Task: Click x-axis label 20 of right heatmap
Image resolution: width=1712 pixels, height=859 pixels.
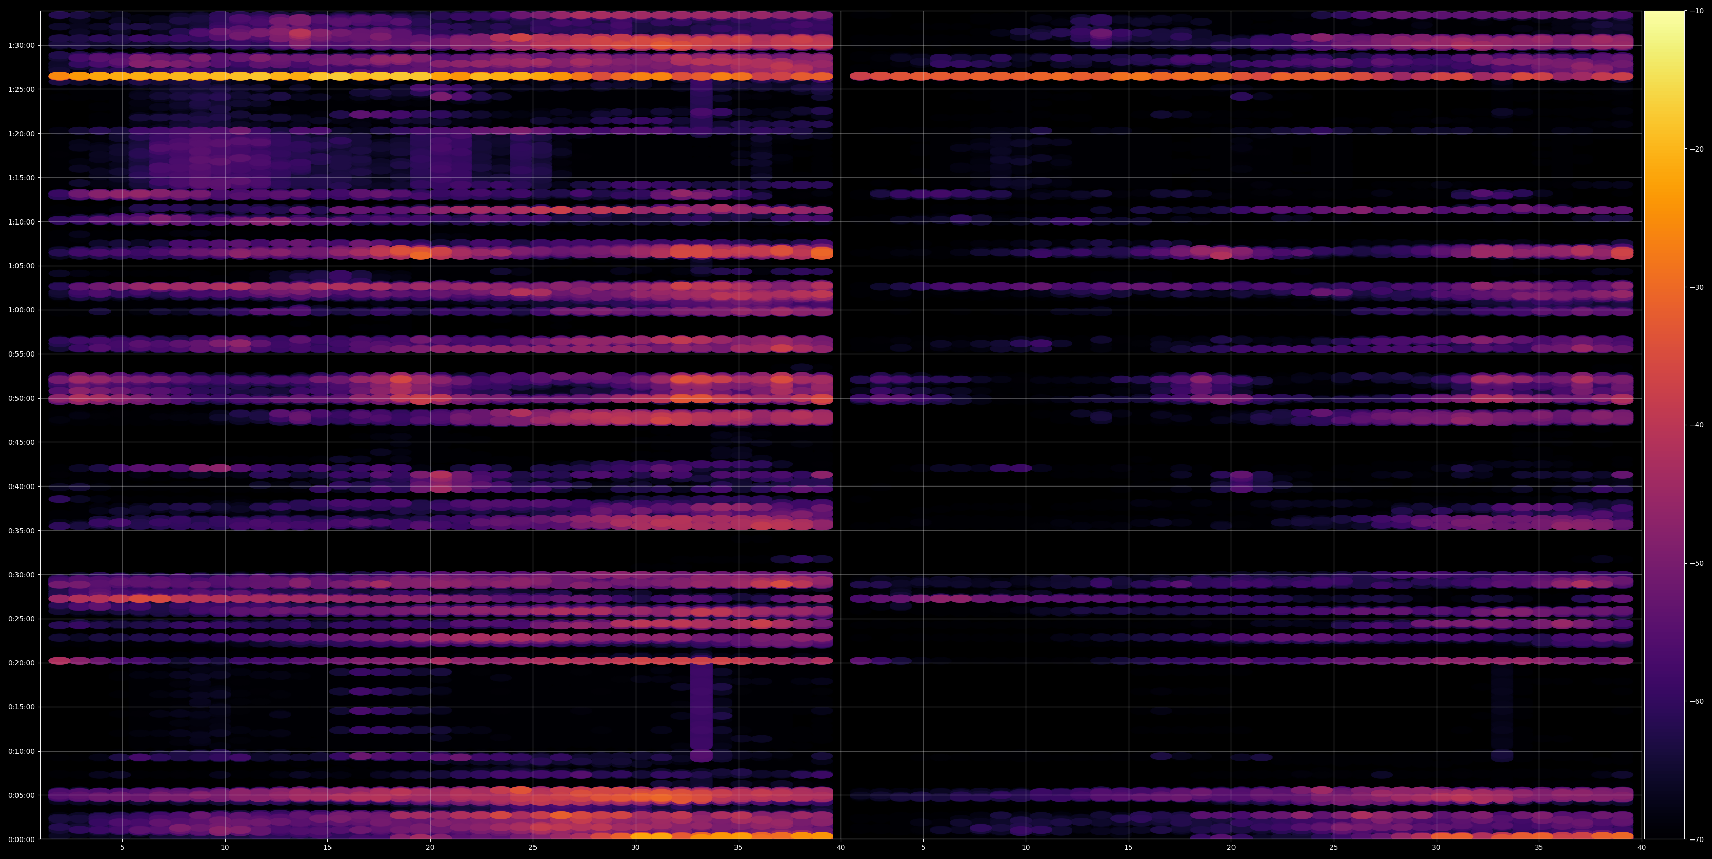Action: point(1231,847)
